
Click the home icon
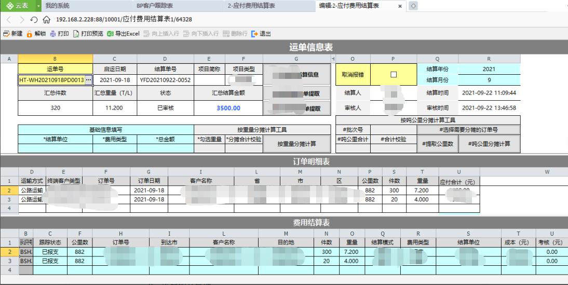tap(46, 20)
